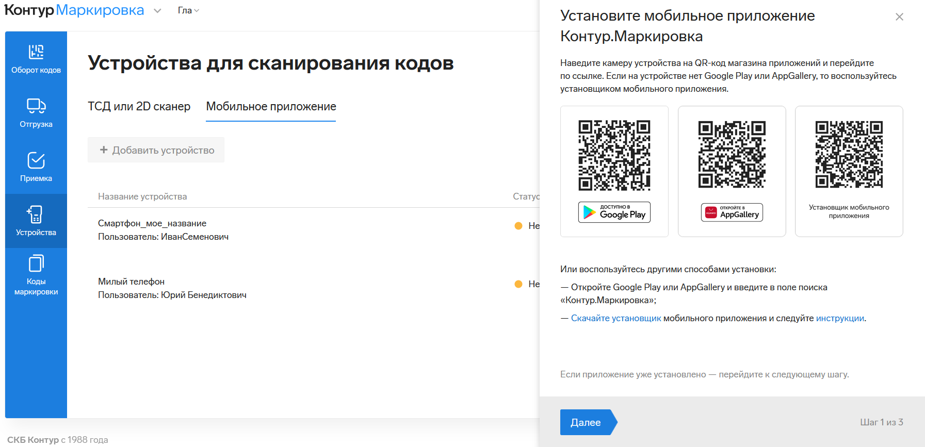
Task: Click the Google Play QR code
Action: coord(614,155)
